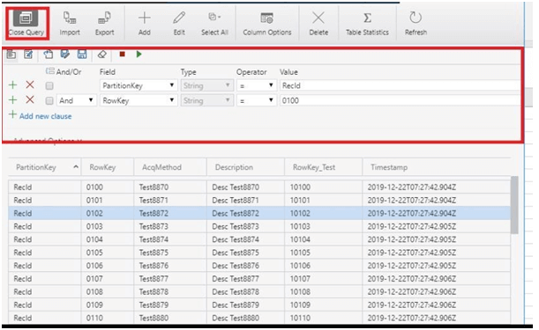Run the query with green play icon
The height and width of the screenshot is (330, 539).
point(138,55)
